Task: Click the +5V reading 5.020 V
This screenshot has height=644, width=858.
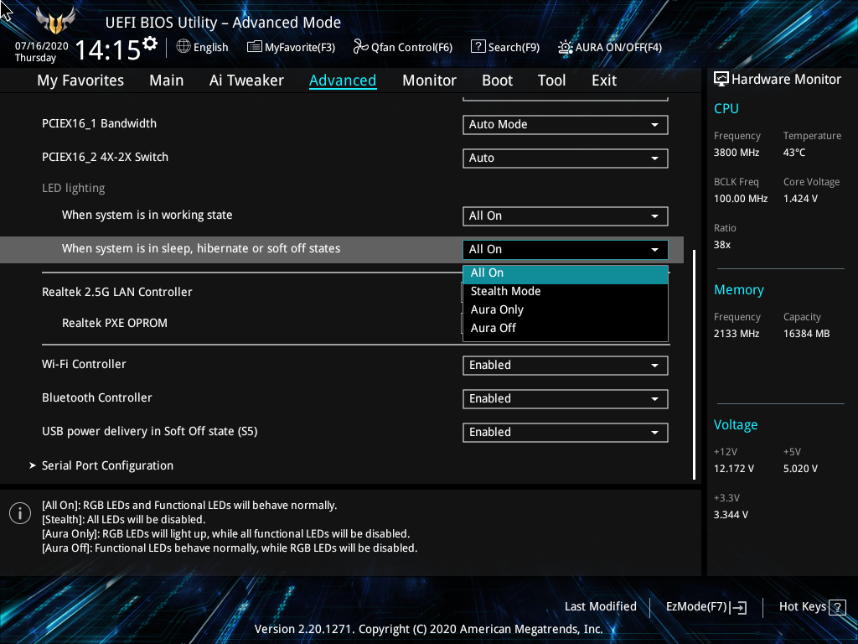Action: [x=800, y=469]
